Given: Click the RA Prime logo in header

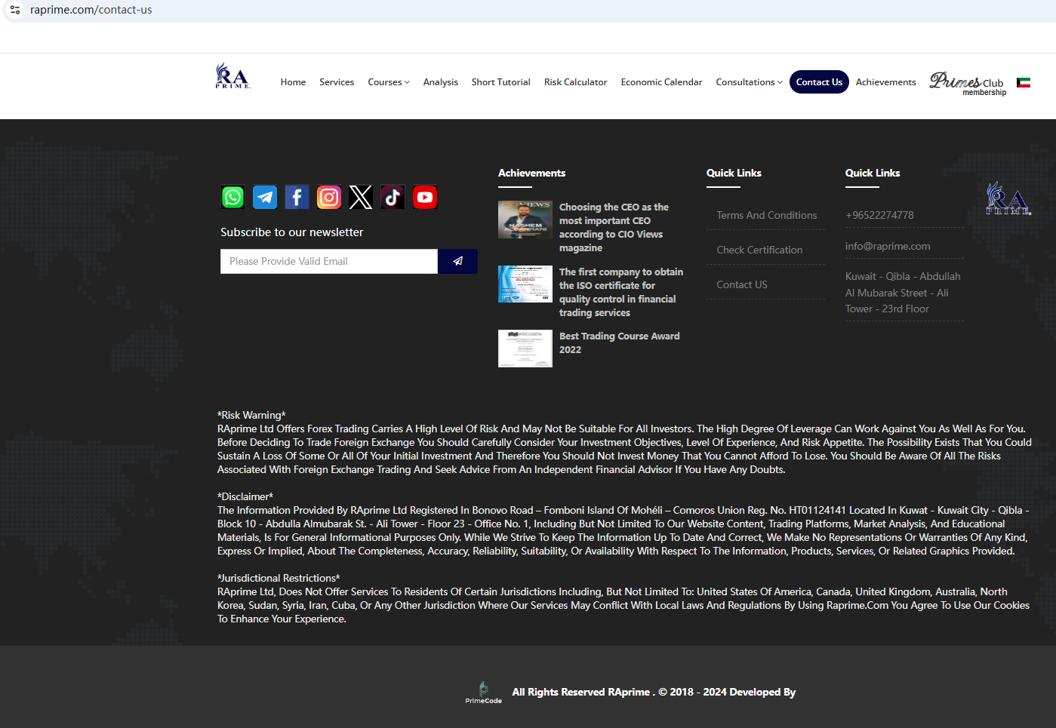Looking at the screenshot, I should (233, 76).
